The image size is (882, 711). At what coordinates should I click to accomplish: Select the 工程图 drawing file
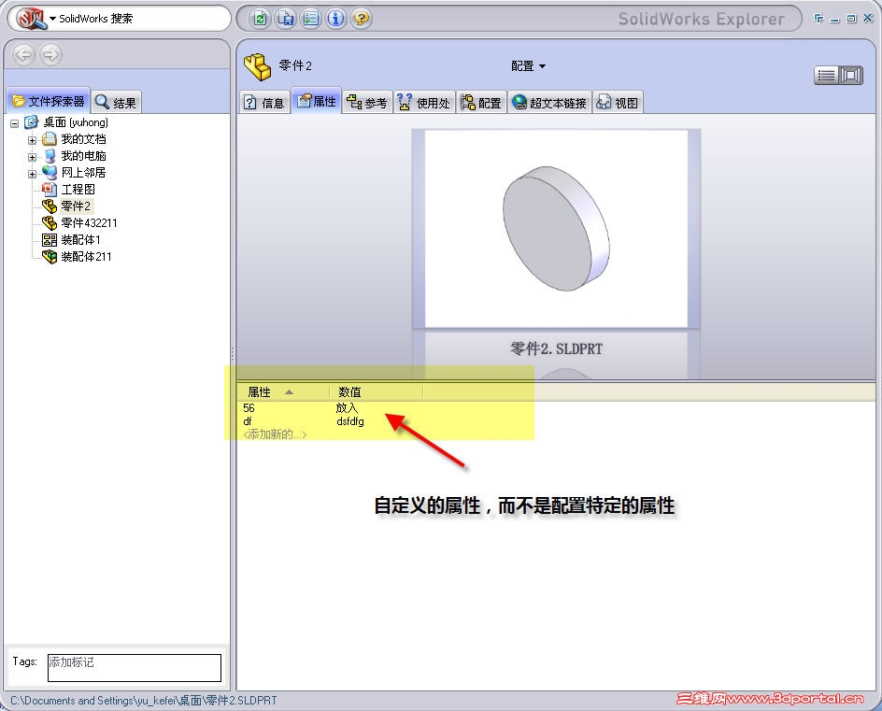(78, 190)
